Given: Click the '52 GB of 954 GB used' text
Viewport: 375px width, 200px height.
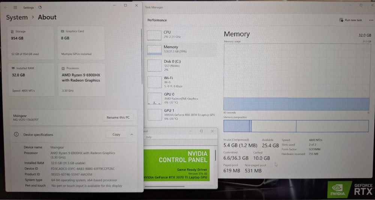Looking at the screenshot, I should pyautogui.click(x=25, y=54).
